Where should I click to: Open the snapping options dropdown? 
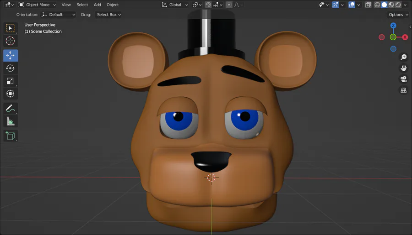217,5
